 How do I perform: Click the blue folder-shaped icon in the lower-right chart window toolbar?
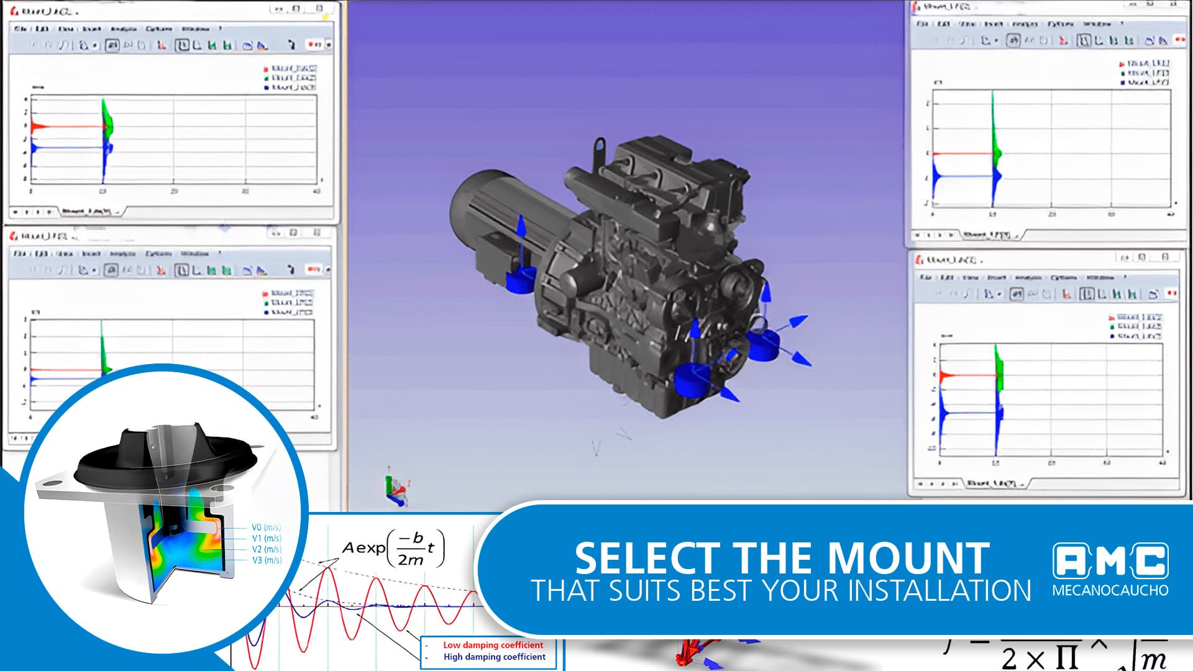click(1153, 294)
